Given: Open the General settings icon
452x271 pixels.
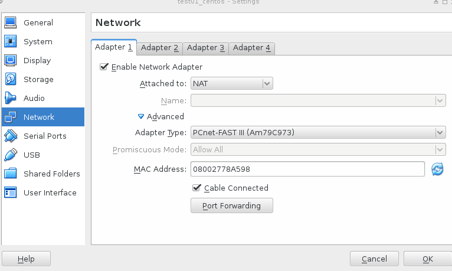Looking at the screenshot, I should [11, 22].
